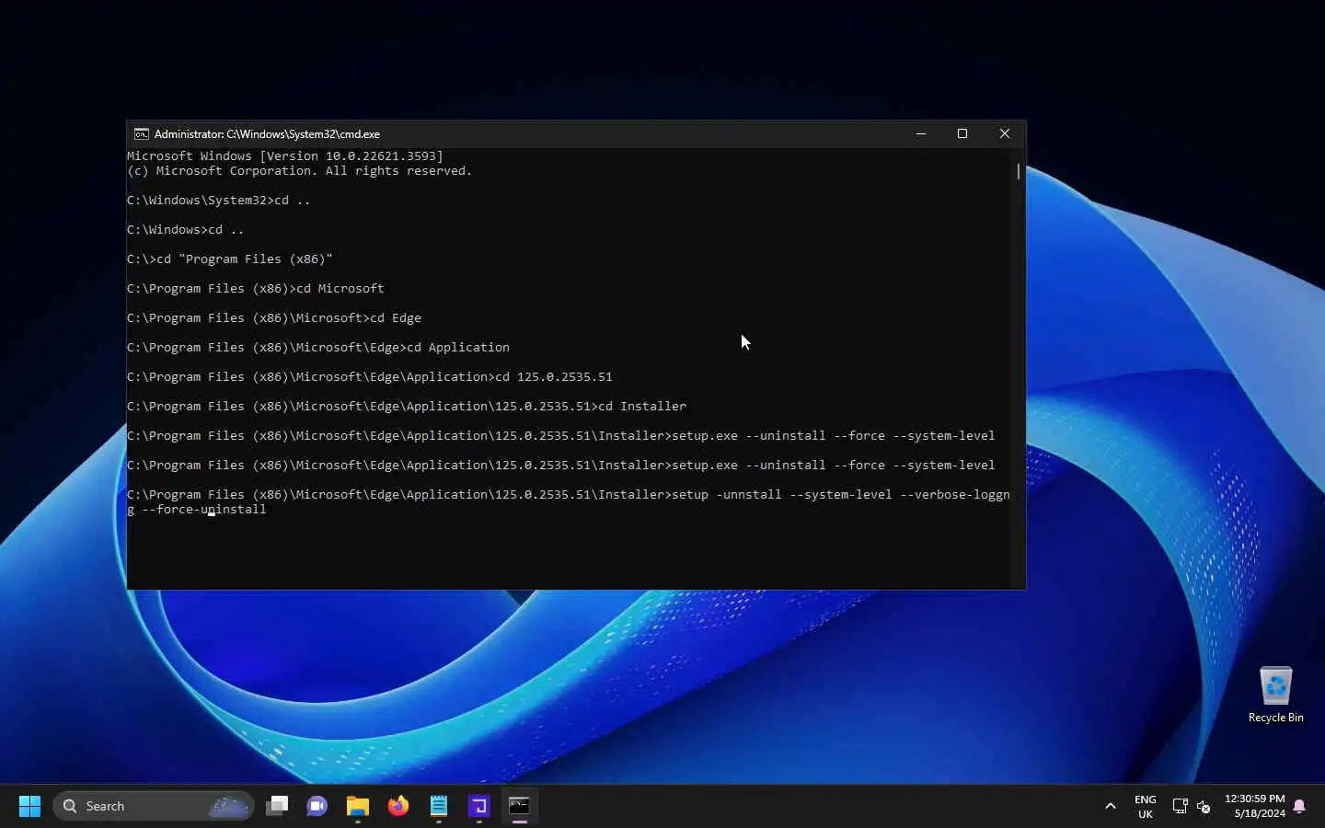Close the Command Prompt window
This screenshot has width=1325, height=828.
(x=1005, y=133)
